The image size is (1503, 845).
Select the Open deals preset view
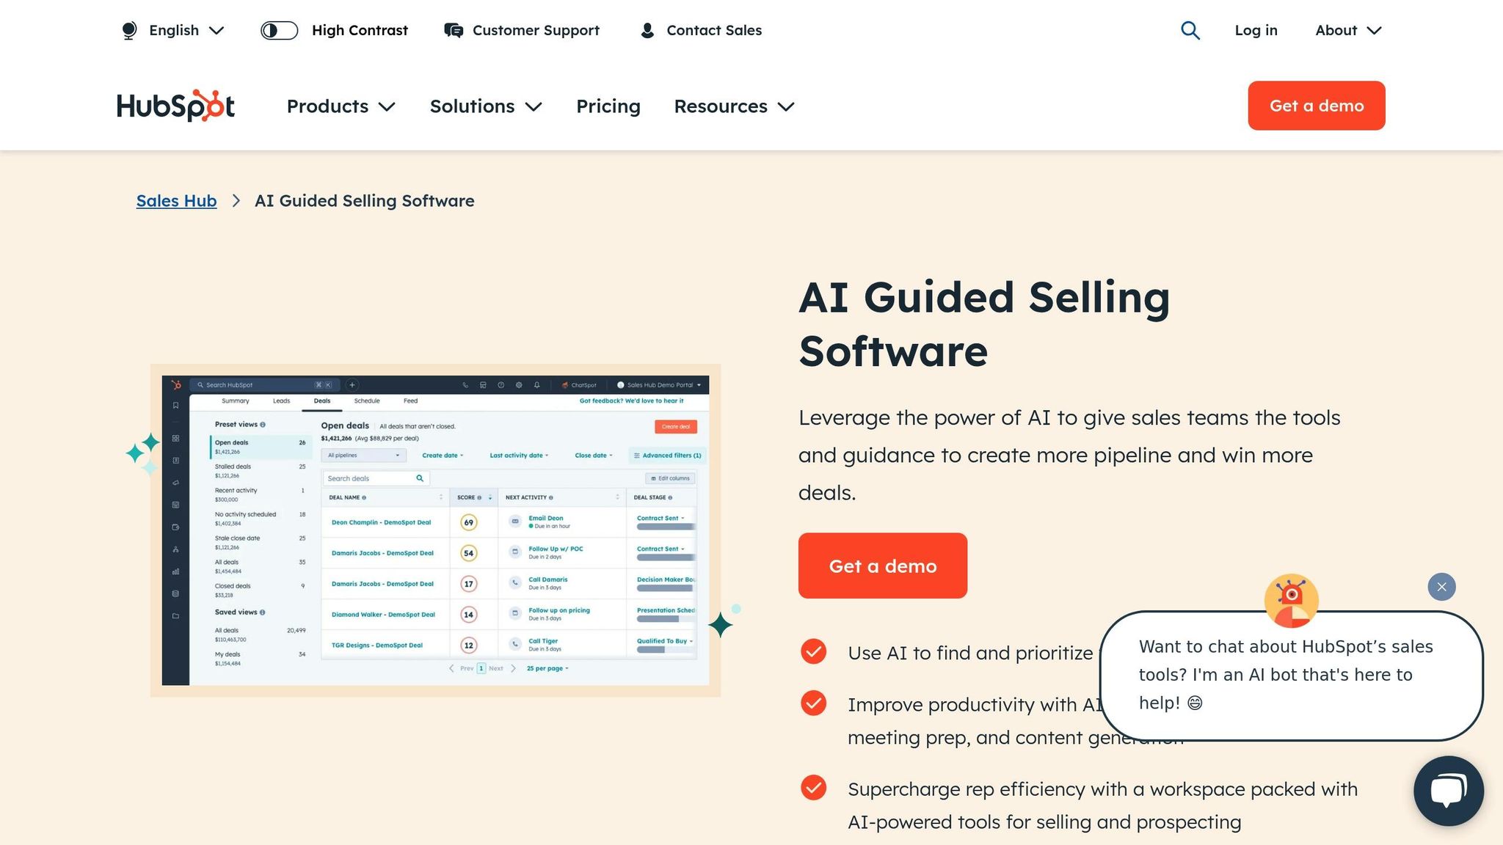coord(261,447)
